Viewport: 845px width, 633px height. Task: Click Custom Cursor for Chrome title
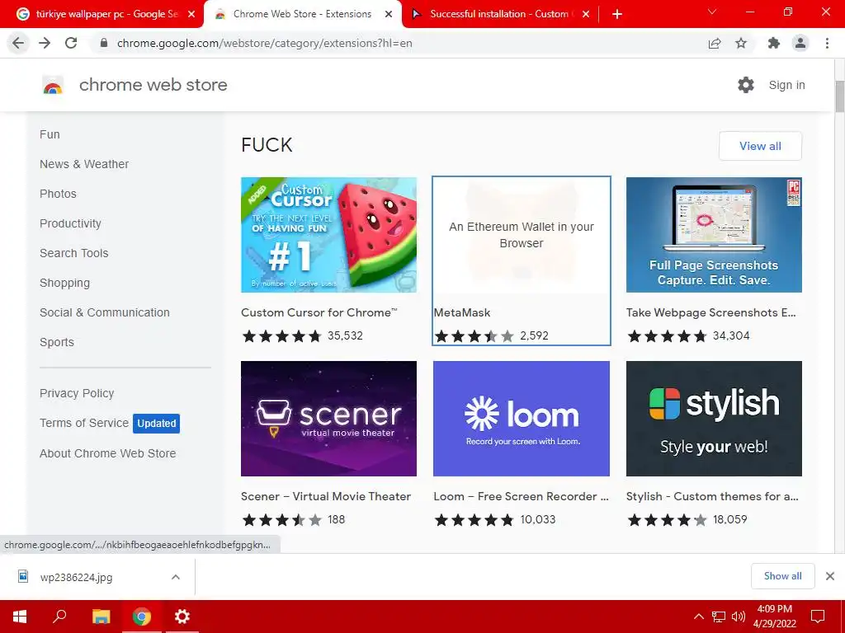(x=319, y=312)
